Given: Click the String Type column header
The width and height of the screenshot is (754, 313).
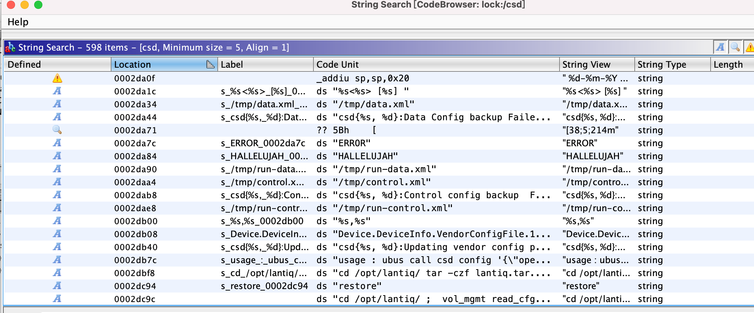Looking at the screenshot, I should pos(672,64).
